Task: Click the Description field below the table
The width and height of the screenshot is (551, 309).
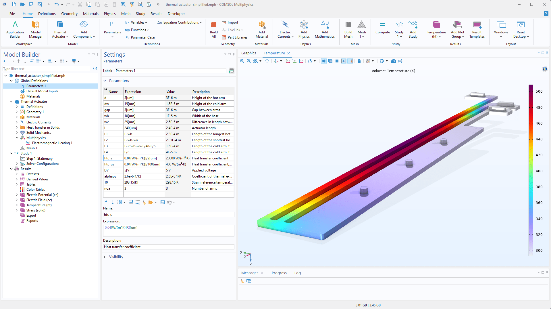Action: point(169,247)
